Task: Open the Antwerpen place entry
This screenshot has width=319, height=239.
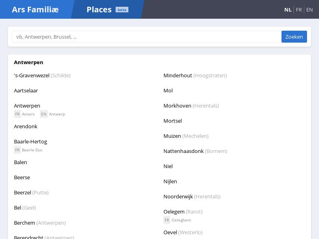Action: pos(27,106)
